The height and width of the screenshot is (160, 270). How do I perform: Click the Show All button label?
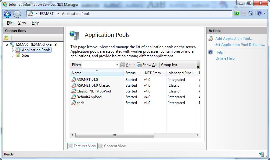tap(149, 65)
